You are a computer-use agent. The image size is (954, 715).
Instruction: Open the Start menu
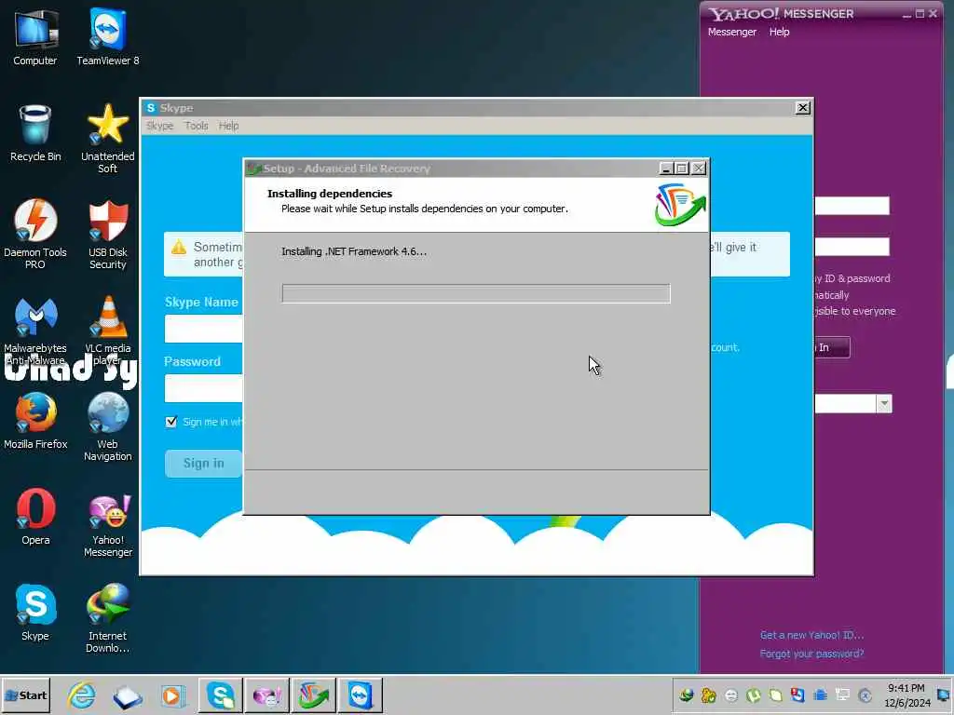25,695
